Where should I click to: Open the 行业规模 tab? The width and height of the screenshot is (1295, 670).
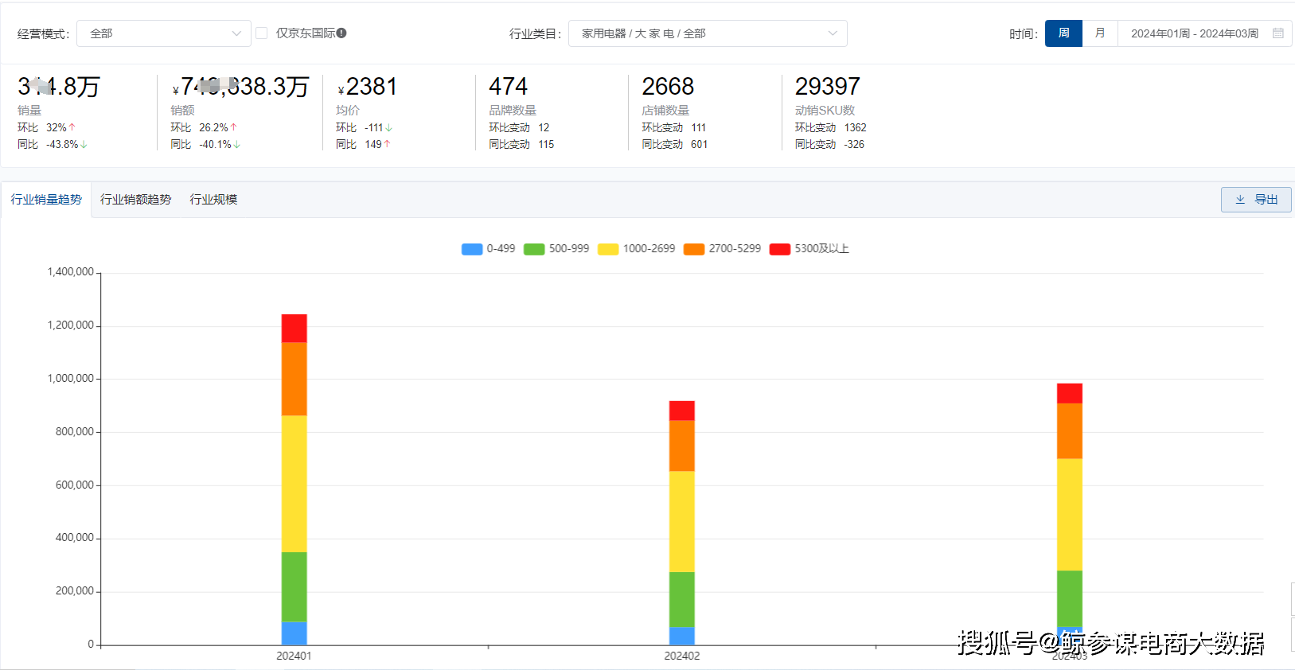pos(213,200)
